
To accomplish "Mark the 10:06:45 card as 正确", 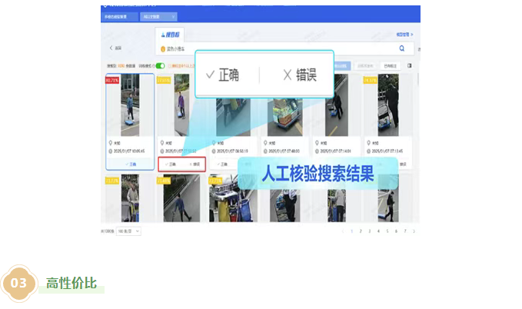I will (x=131, y=164).
